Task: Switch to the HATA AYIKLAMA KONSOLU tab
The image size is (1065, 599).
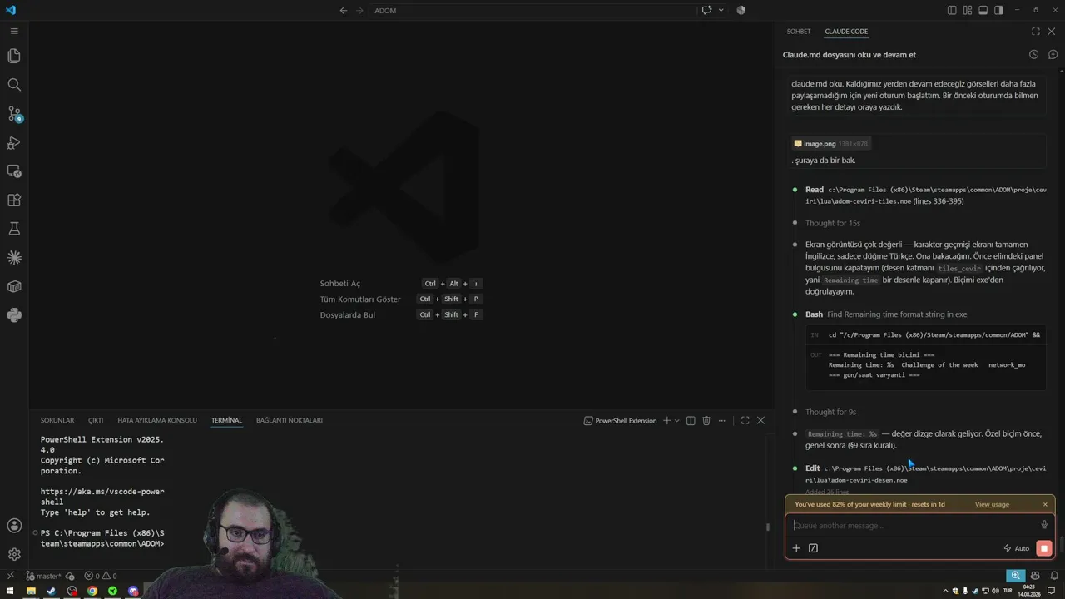Action: [x=157, y=421]
